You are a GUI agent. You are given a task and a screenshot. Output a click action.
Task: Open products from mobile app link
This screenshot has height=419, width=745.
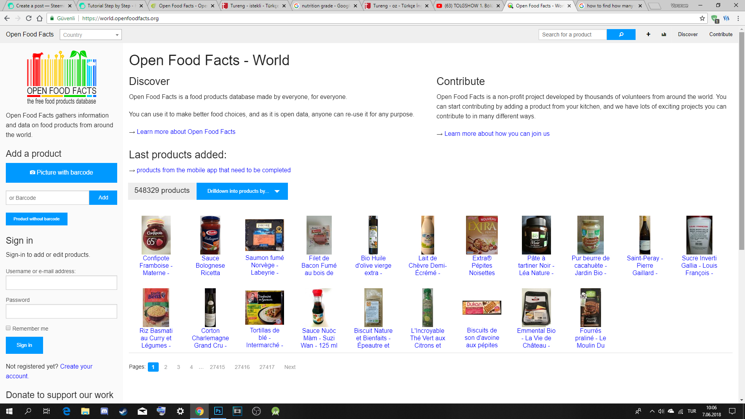click(213, 170)
